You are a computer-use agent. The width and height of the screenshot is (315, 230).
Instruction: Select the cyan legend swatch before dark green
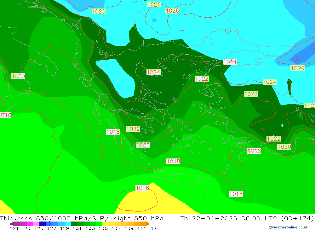point(68,224)
